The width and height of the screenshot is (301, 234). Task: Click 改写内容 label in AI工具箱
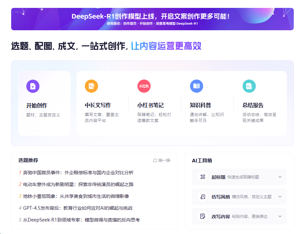click(x=221, y=217)
